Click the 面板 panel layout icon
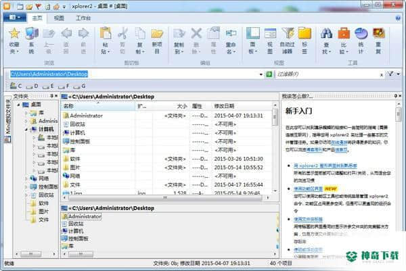Image resolution: width=406 pixels, height=271 pixels. (253, 41)
